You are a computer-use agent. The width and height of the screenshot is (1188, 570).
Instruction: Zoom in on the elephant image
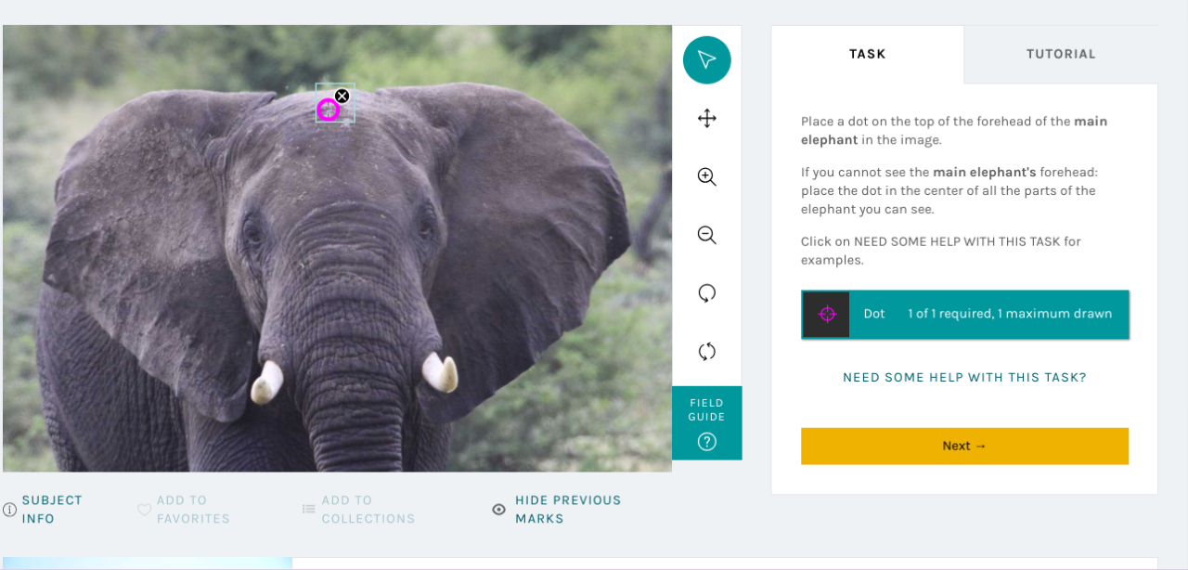706,177
